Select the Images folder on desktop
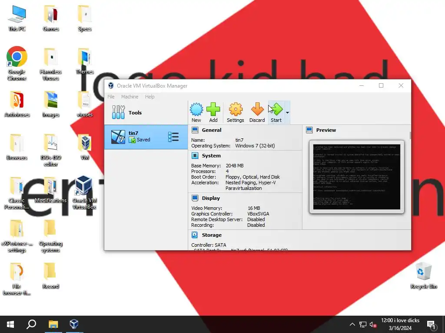The image size is (445, 333). (x=51, y=104)
